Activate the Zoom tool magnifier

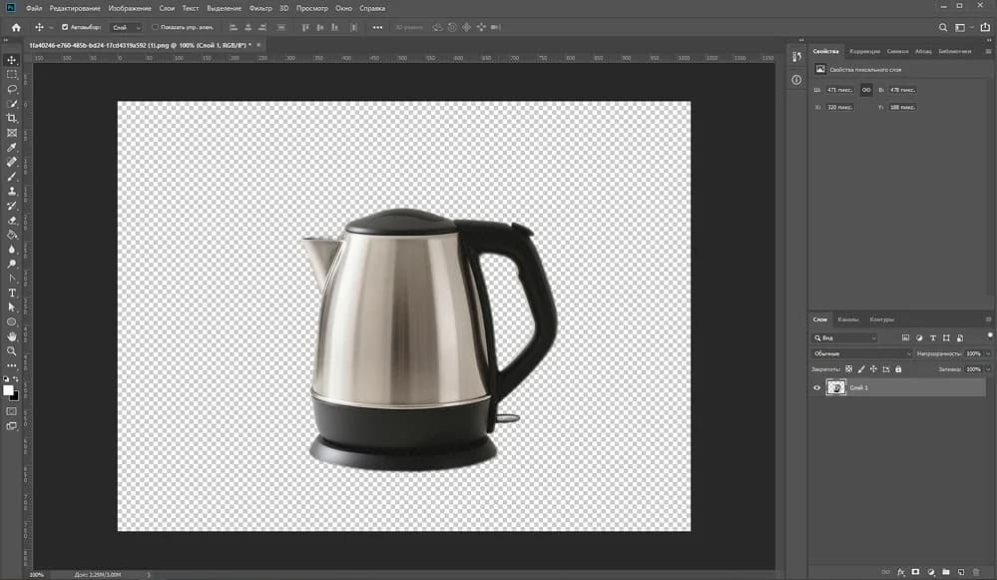tap(12, 351)
